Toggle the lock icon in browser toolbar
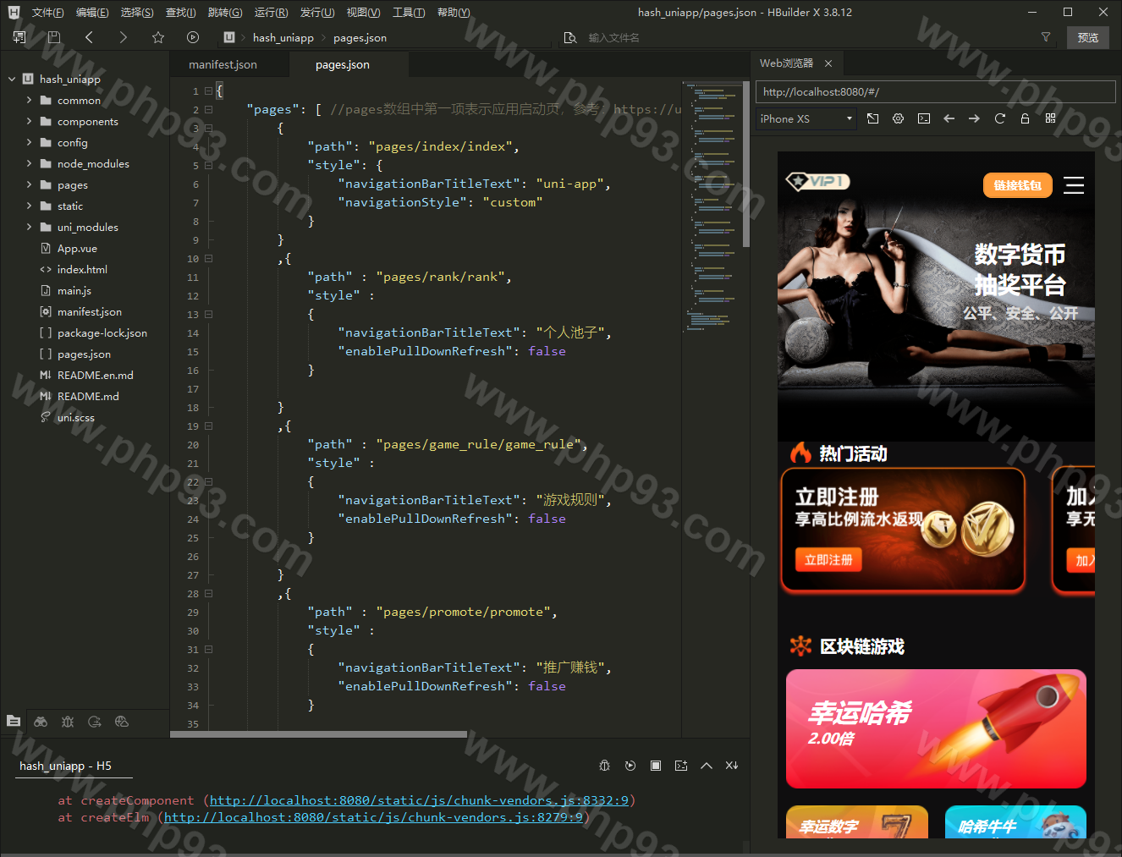1122x857 pixels. pyautogui.click(x=1025, y=118)
